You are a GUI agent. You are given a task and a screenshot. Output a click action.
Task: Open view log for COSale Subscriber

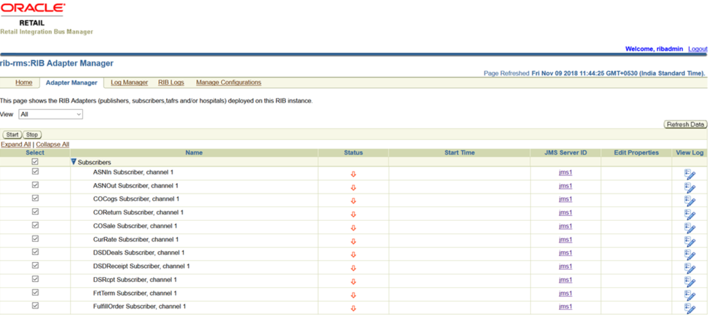pyautogui.click(x=690, y=228)
